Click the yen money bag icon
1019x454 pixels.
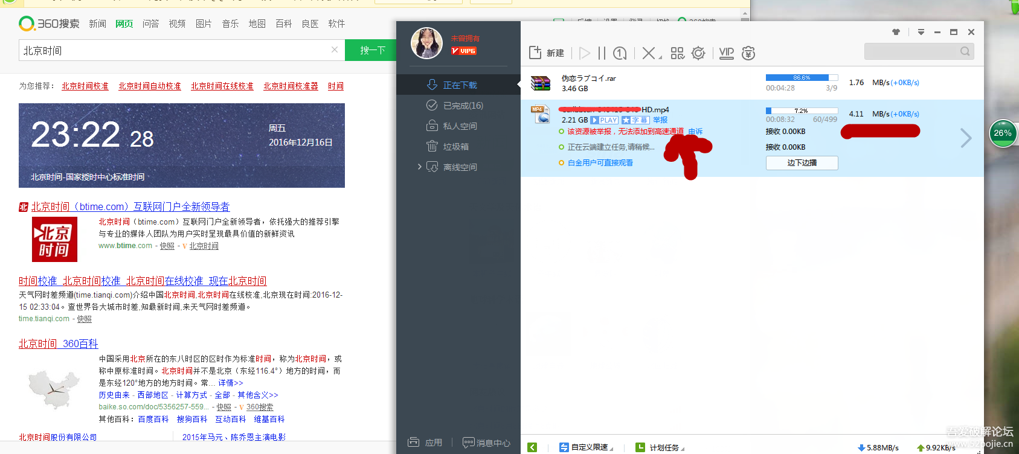pos(748,53)
